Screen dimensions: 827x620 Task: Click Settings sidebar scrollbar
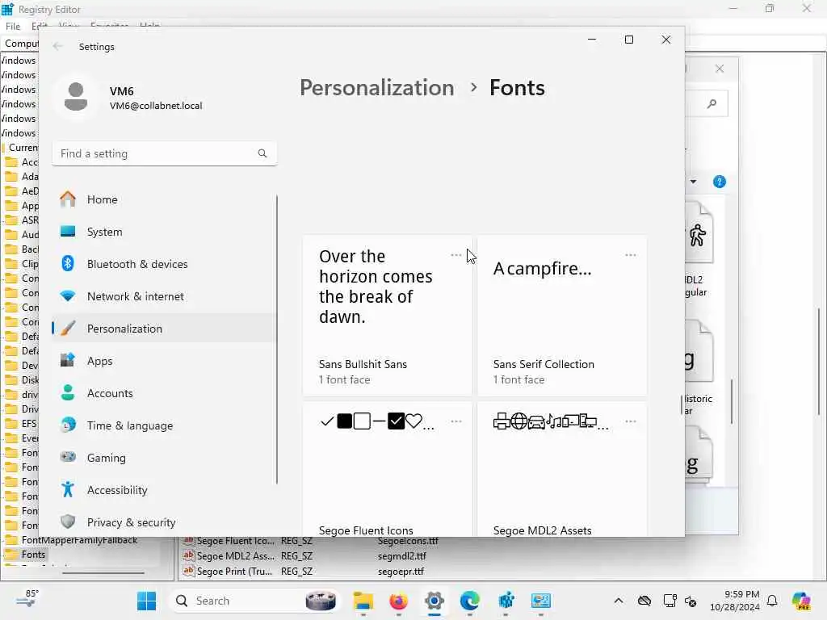coord(277,340)
